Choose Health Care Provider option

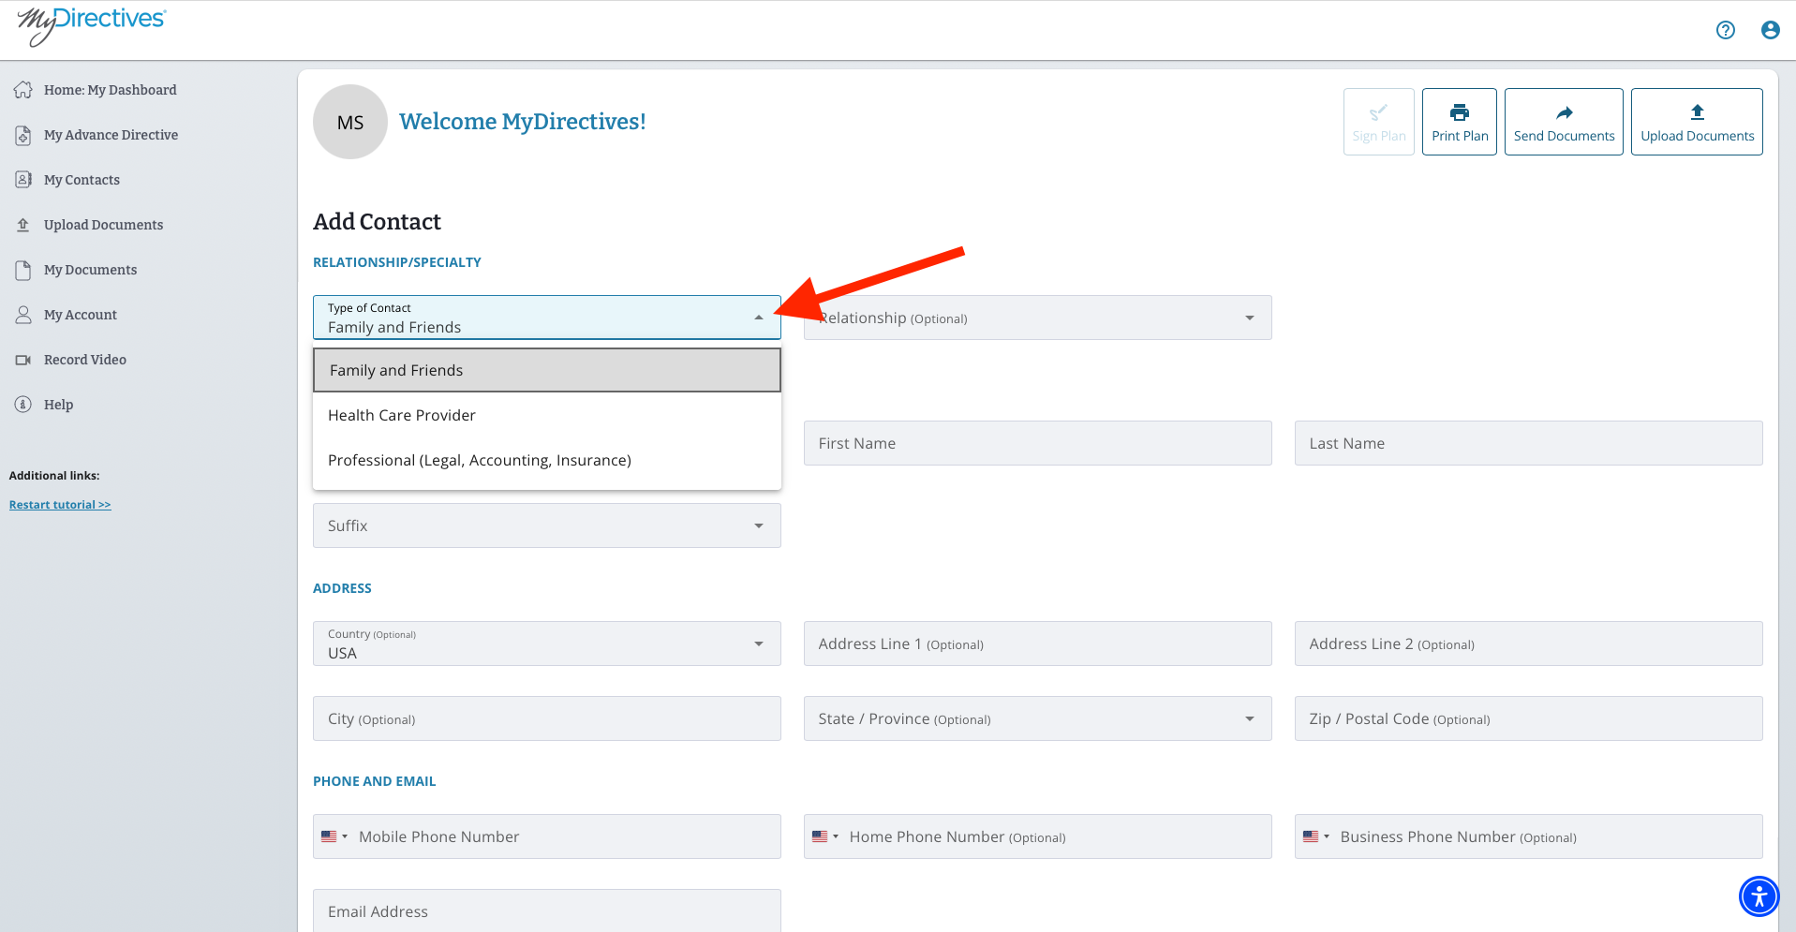tap(547, 415)
